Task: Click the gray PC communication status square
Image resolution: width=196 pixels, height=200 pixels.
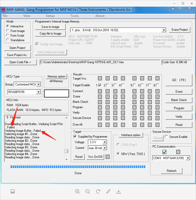Action: [x=178, y=152]
